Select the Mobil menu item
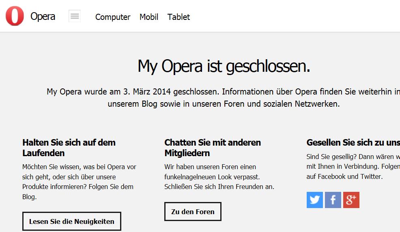 (149, 17)
